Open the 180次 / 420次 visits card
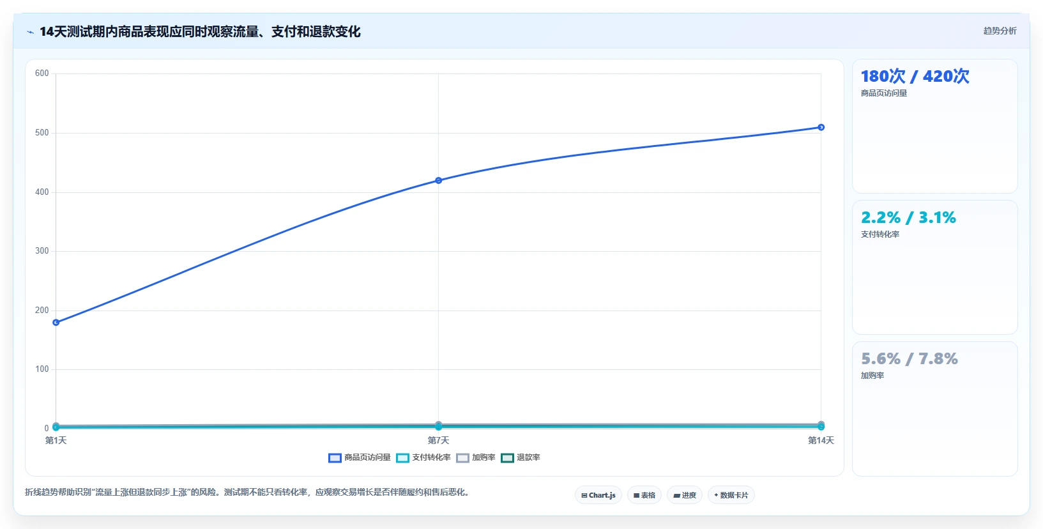The image size is (1043, 529). pyautogui.click(x=935, y=126)
